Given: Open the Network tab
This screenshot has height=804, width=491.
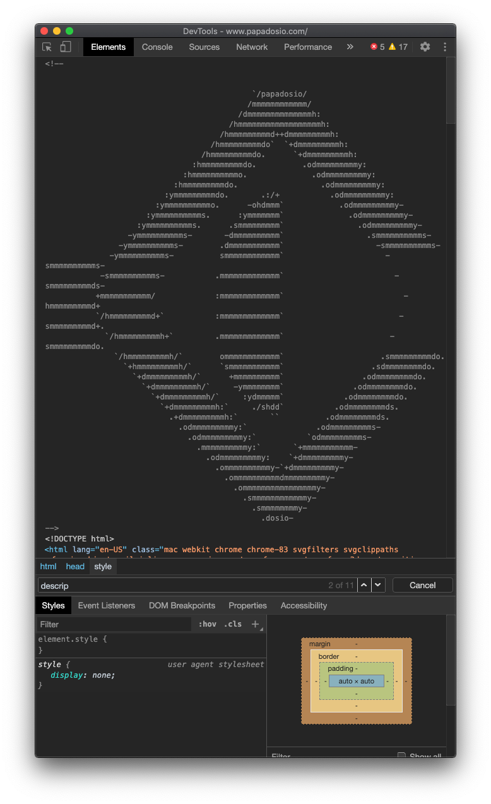Looking at the screenshot, I should pos(252,47).
